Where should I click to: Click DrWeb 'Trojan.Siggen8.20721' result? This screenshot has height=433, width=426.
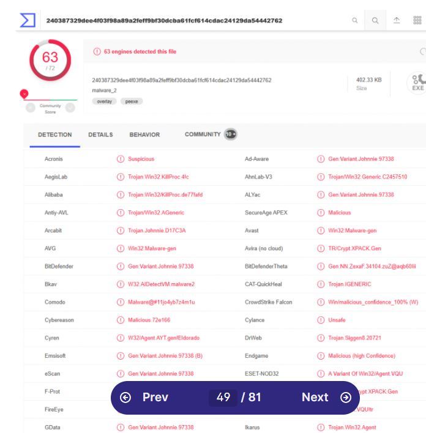354,338
